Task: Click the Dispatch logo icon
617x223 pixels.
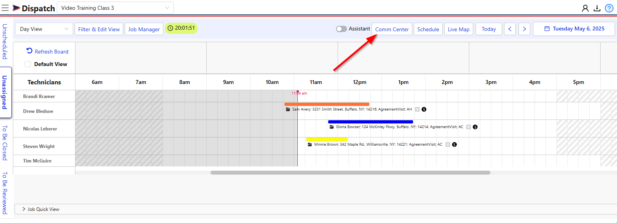Action: (x=16, y=8)
